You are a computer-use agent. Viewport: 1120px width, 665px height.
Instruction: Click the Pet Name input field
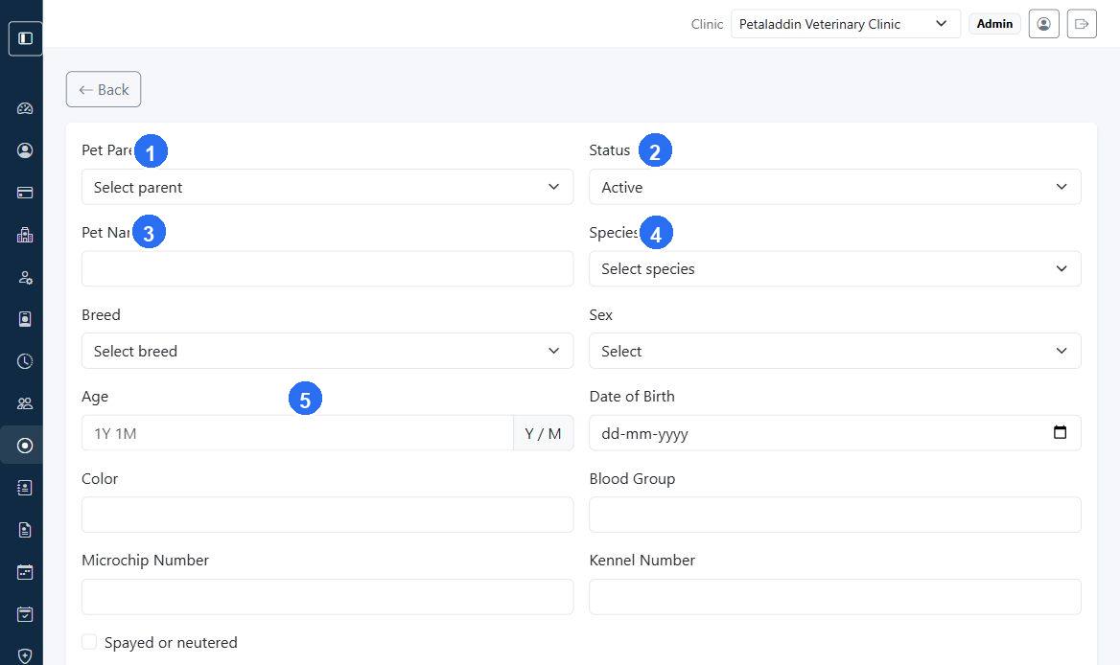pyautogui.click(x=327, y=269)
